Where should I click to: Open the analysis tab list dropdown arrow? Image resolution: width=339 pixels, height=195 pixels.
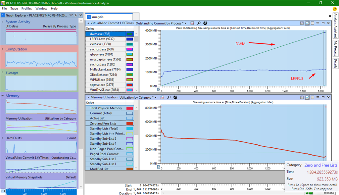coord(330,16)
